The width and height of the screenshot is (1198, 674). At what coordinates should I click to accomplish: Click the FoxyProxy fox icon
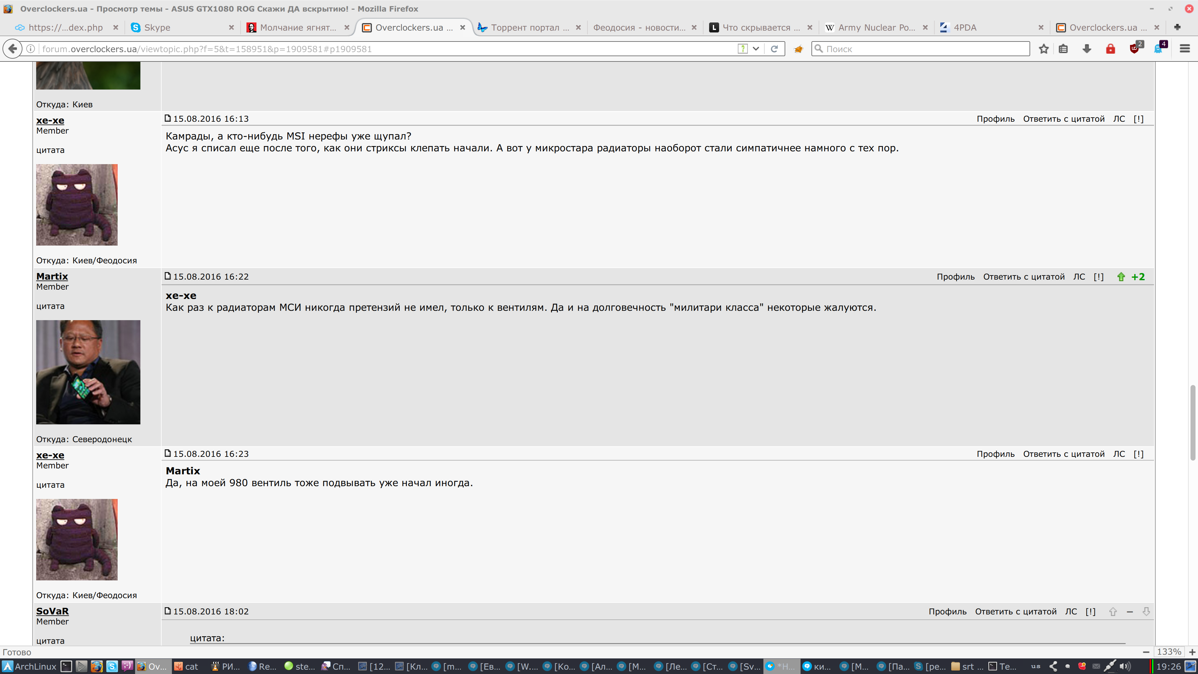799,49
